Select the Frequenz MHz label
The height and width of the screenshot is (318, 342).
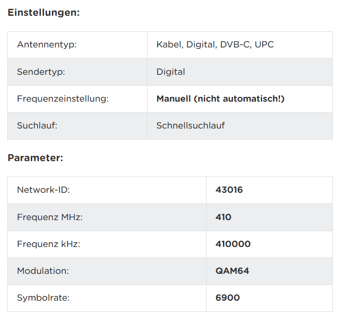click(x=50, y=217)
